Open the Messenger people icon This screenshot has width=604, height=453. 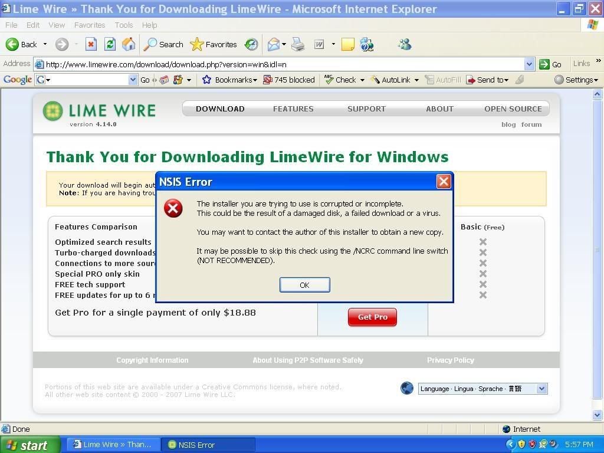tap(405, 44)
